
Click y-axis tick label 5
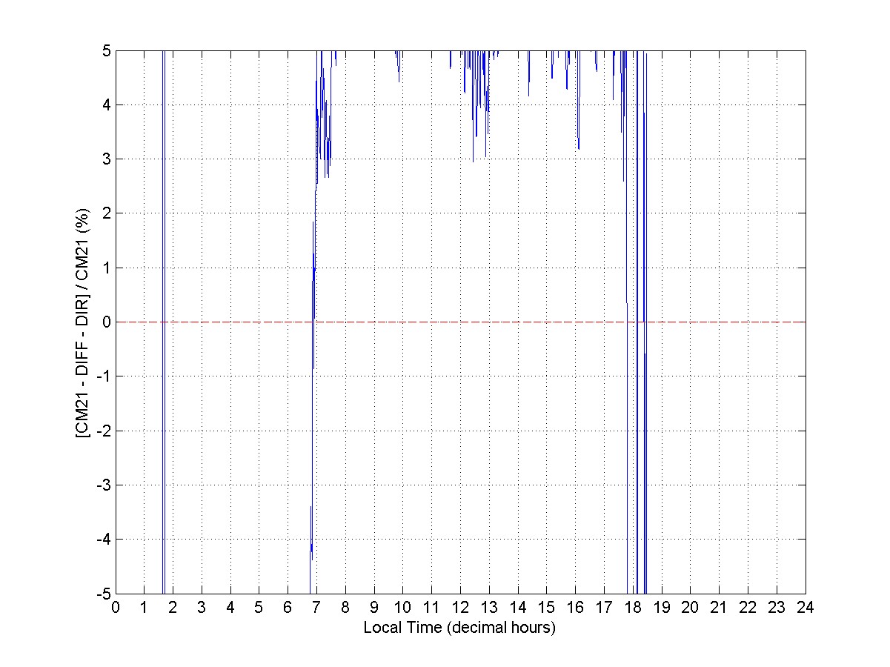107,50
